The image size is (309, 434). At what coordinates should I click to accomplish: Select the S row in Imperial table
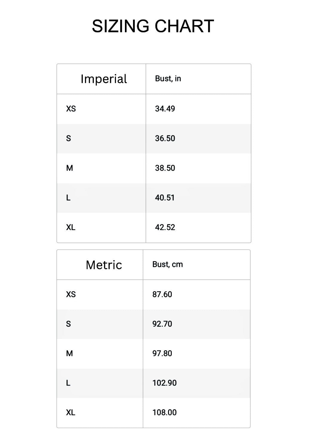click(x=69, y=138)
